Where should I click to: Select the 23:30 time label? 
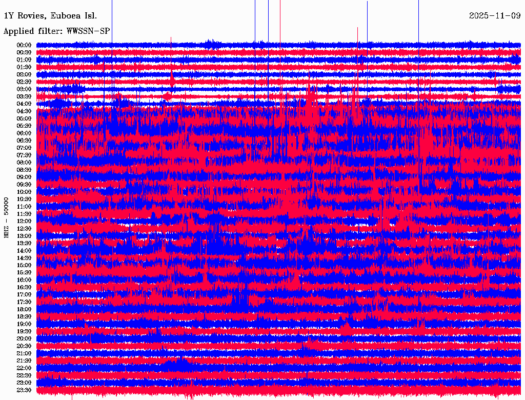24,390
